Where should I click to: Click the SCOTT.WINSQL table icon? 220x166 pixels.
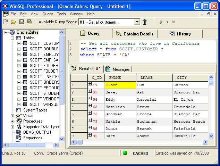coord(25,105)
